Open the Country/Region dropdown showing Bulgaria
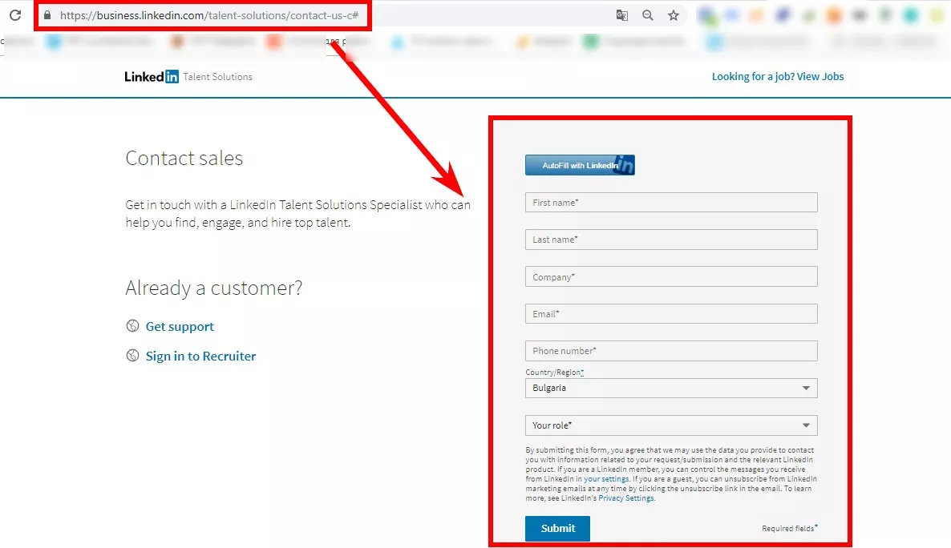The height and width of the screenshot is (548, 951). 671,388
